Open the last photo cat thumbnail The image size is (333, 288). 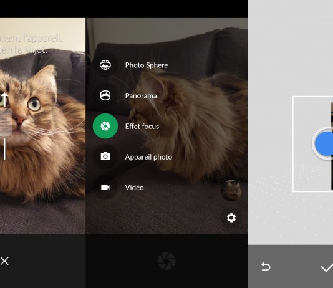(231, 190)
